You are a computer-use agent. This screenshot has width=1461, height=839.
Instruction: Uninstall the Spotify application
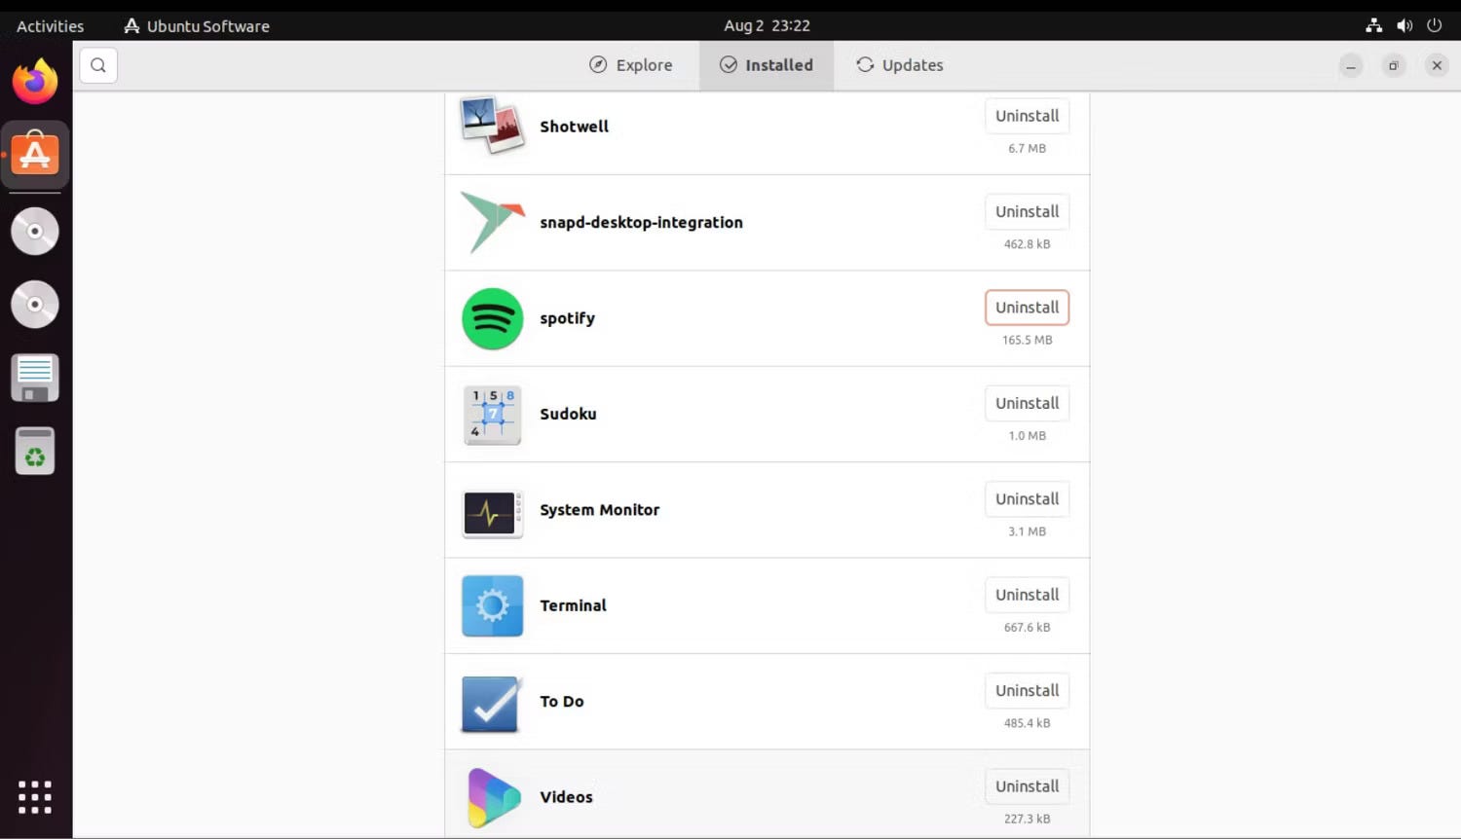pyautogui.click(x=1027, y=307)
